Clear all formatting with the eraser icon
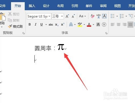Viewport: 135px width, 103px height. [93, 16]
